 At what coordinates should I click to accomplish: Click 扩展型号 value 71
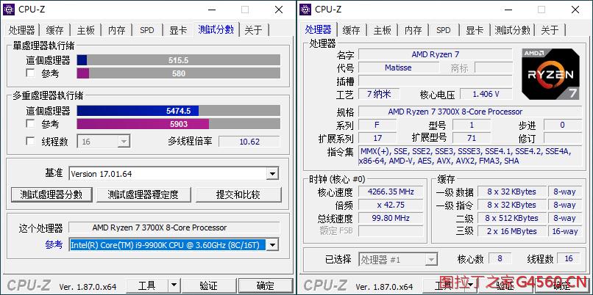(x=472, y=138)
